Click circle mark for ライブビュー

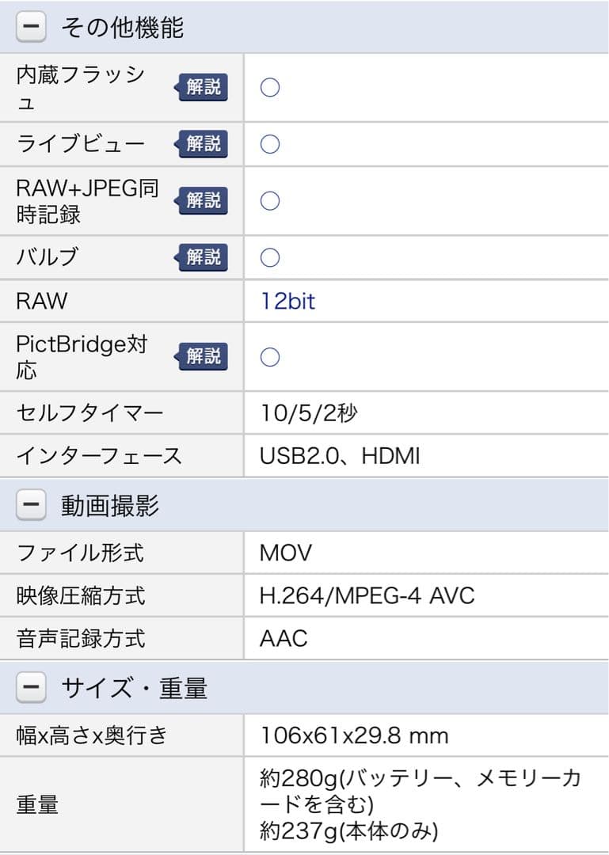tap(270, 144)
